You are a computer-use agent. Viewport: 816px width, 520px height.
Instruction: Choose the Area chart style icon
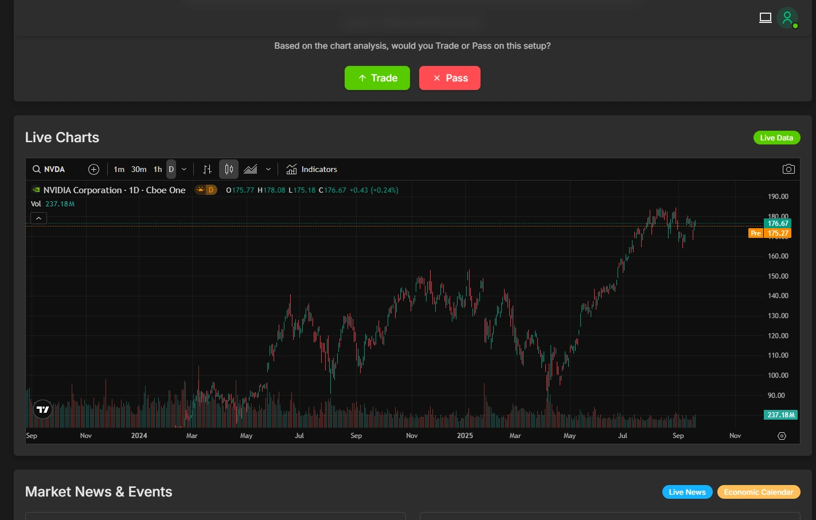251,169
